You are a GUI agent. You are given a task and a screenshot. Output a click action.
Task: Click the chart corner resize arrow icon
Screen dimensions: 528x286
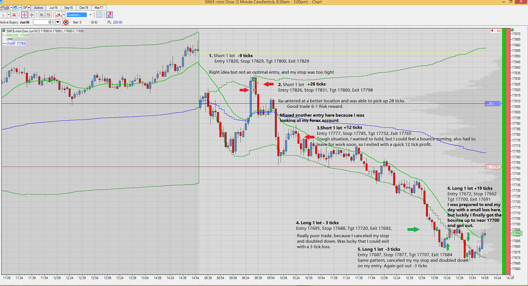(512, 277)
